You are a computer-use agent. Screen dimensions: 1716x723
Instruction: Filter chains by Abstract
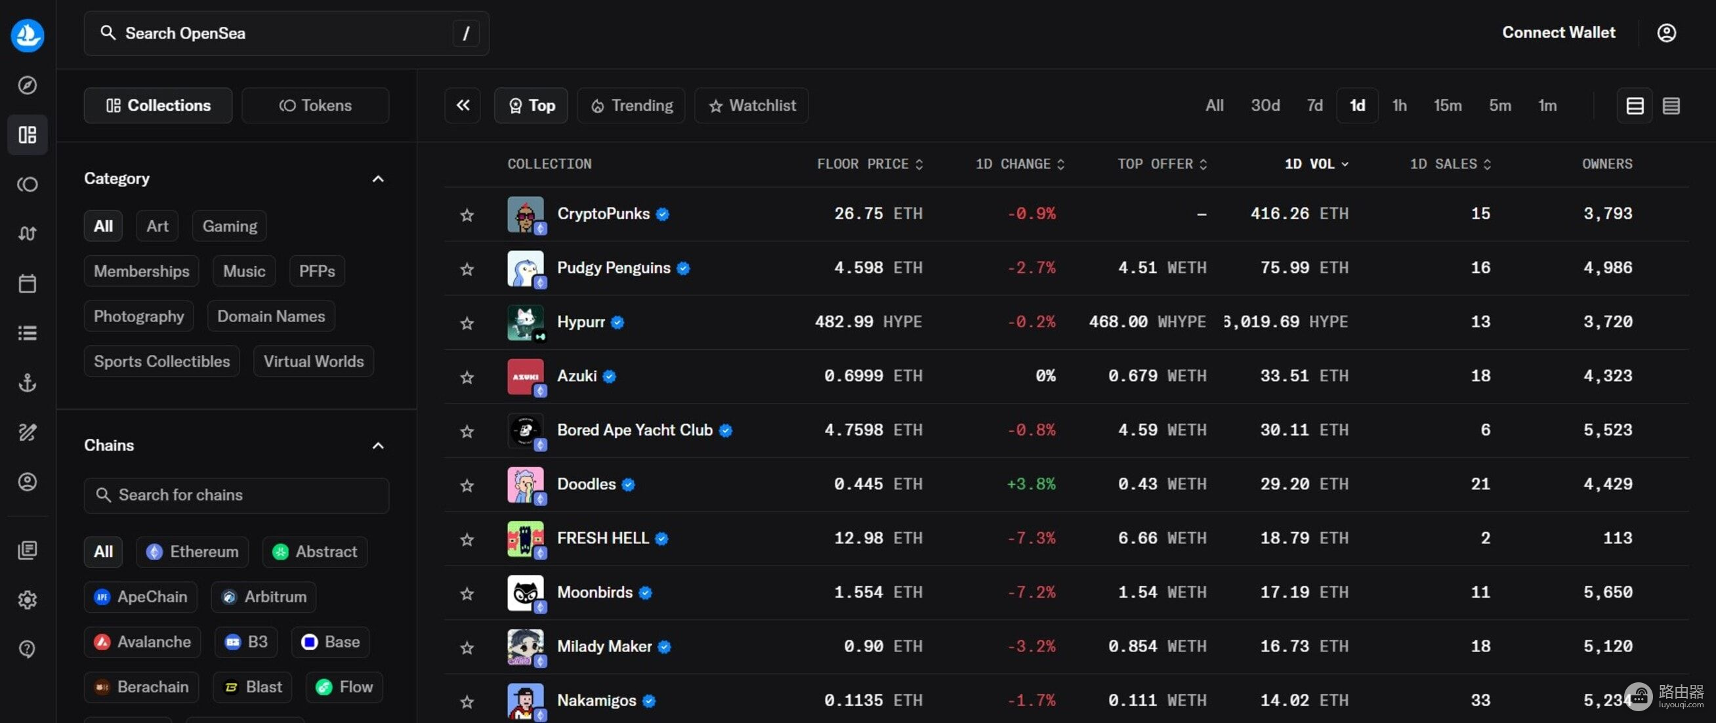[x=315, y=552]
